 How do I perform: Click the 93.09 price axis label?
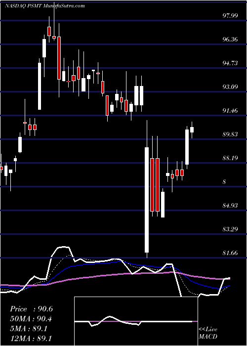point(230,86)
